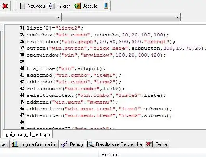The height and width of the screenshot is (157, 206).
Task: Click line number 39 in the gutter
Action: tap(22, 62)
